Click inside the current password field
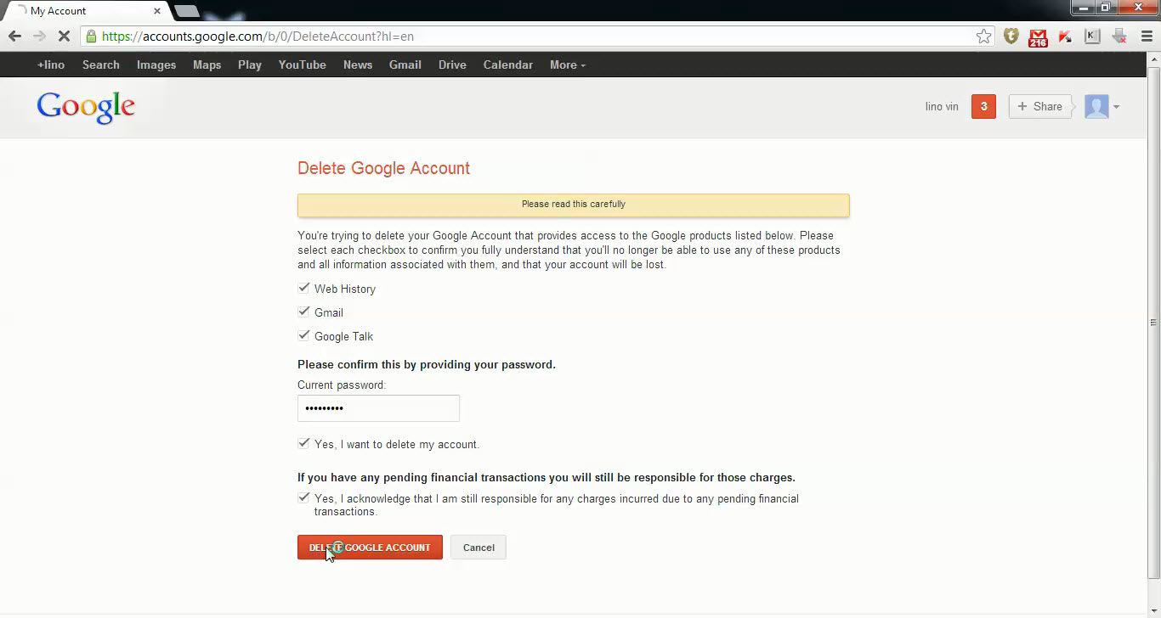This screenshot has height=618, width=1161. pyautogui.click(x=378, y=407)
